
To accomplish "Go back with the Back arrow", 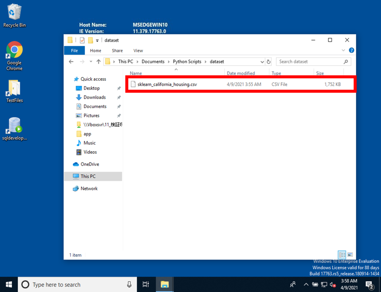I will [x=71, y=62].
